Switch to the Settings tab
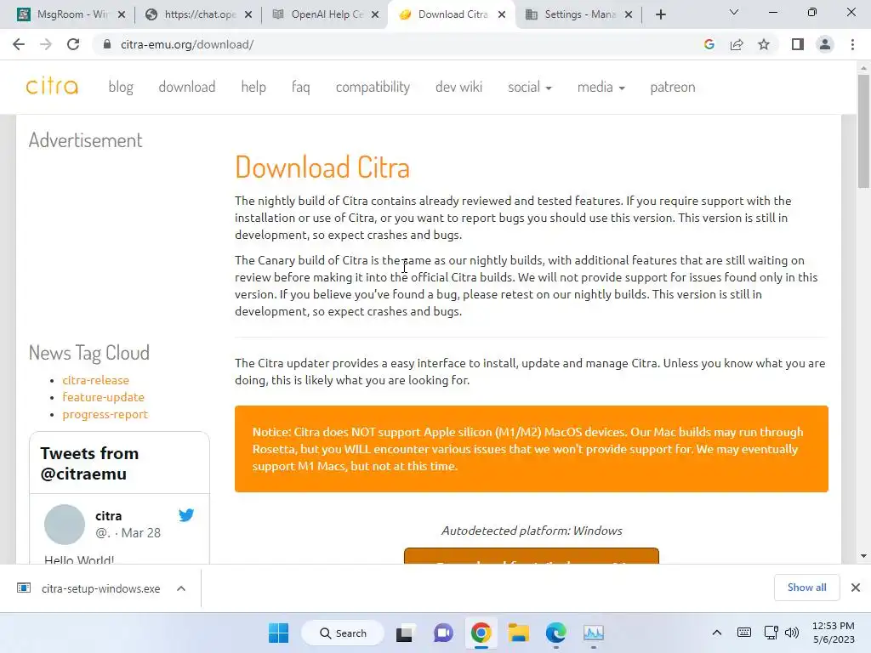The image size is (871, 653). coord(578,14)
